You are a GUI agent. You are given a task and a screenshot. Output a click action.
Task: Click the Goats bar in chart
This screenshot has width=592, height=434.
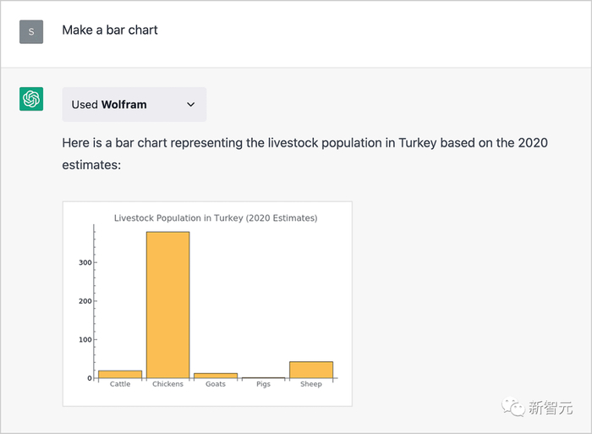pyautogui.click(x=216, y=376)
